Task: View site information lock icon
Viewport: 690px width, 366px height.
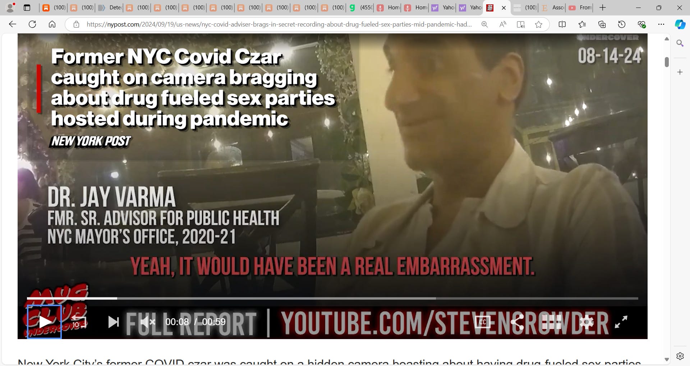Action: point(76,24)
